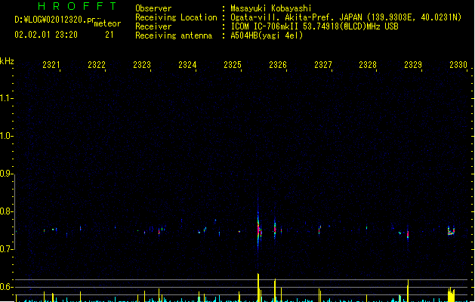The width and height of the screenshot is (475, 302).
Task: Click the 0.6 kHz axis label
Action: 6,287
